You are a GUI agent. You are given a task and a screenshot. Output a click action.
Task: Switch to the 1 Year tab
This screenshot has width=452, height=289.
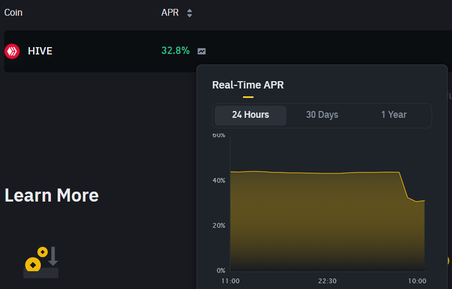click(394, 115)
